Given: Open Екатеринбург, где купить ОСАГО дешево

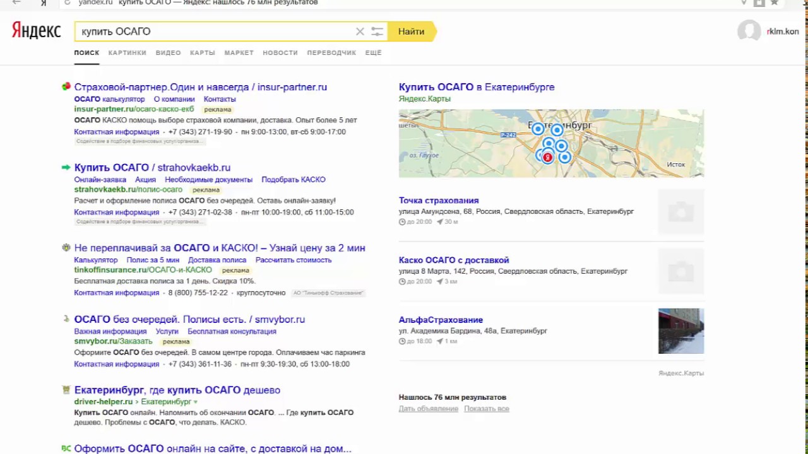Looking at the screenshot, I should 177,390.
